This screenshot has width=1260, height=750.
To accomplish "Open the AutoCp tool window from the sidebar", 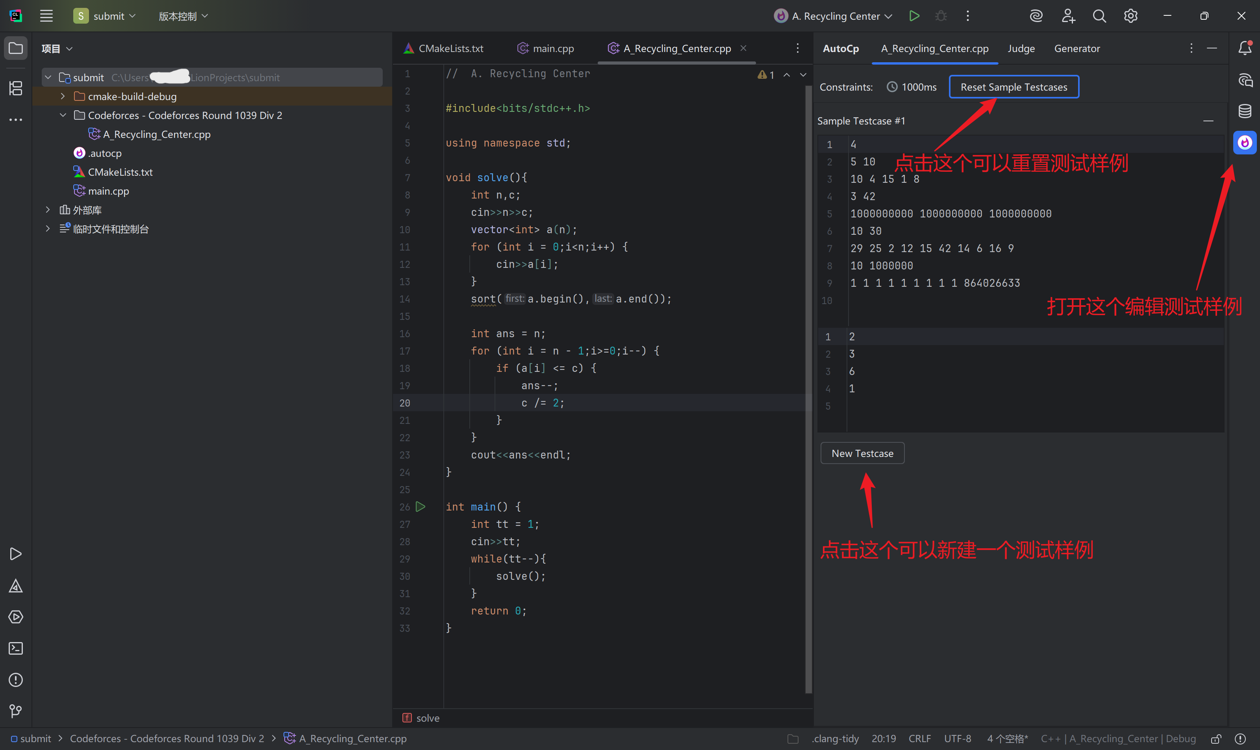I will pyautogui.click(x=1244, y=143).
